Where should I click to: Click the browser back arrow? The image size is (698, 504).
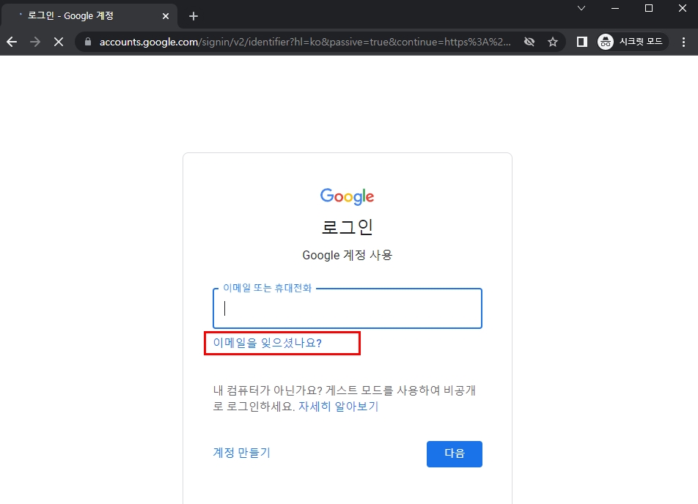coord(12,42)
